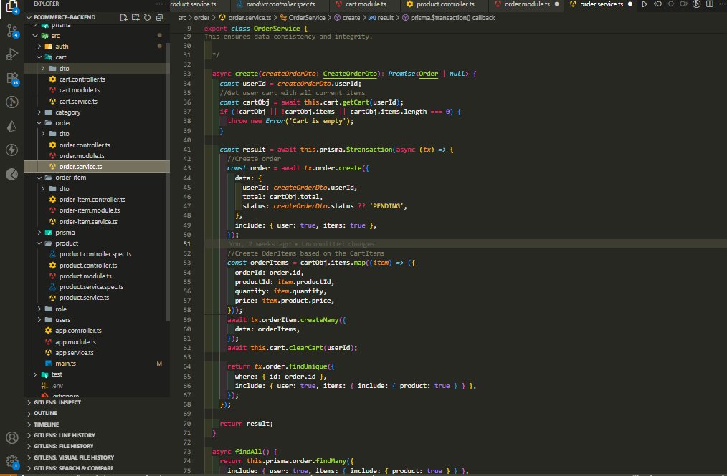
Task: Open the pie-shaped activity bar icon
Action: (11, 174)
